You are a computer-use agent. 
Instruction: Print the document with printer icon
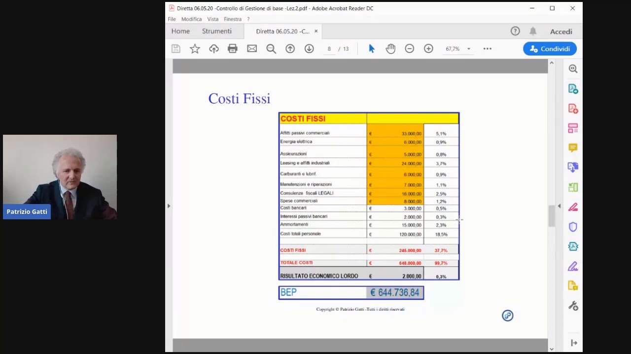coord(233,49)
